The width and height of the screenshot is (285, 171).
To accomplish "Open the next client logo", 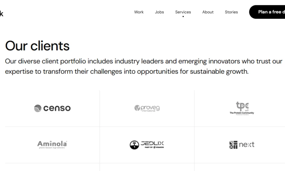I will tap(242, 145).
